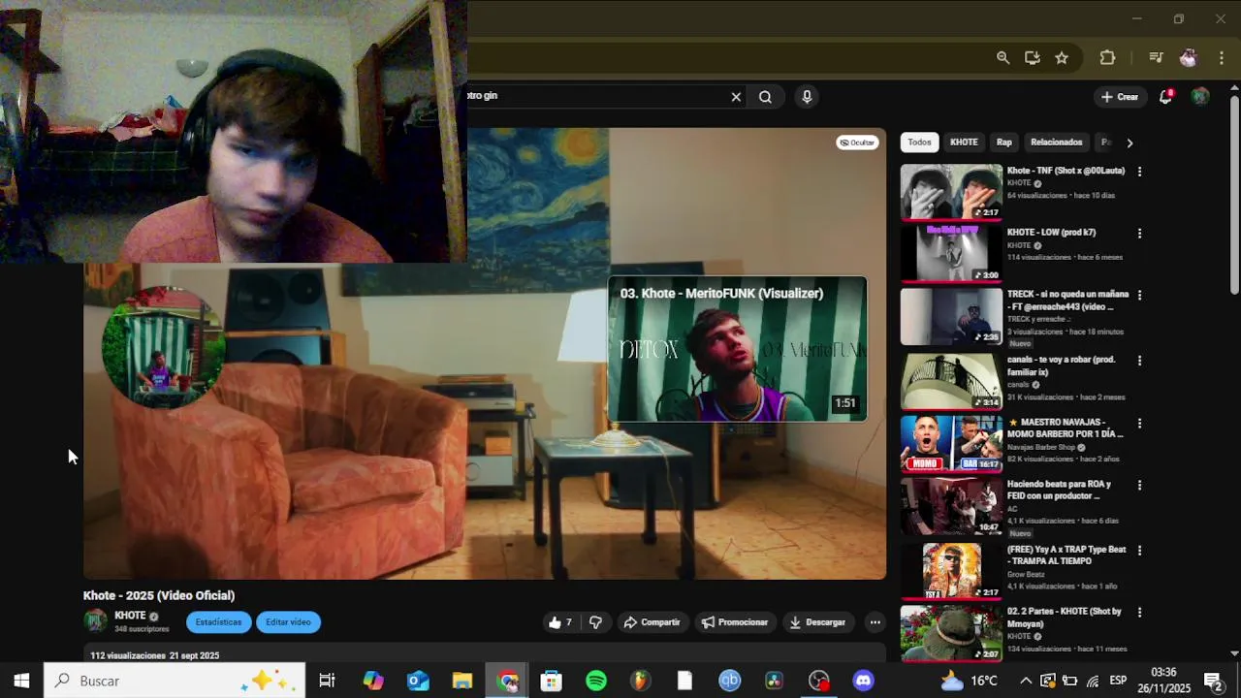1241x698 pixels.
Task: Bookmark this page with the star icon
Action: pyautogui.click(x=1062, y=58)
